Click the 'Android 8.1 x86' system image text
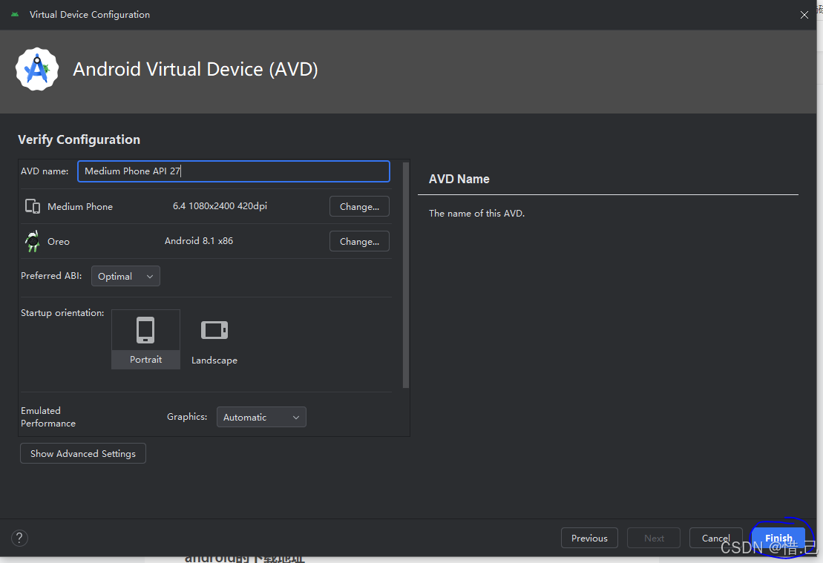Screen dimensions: 823x563 point(199,241)
